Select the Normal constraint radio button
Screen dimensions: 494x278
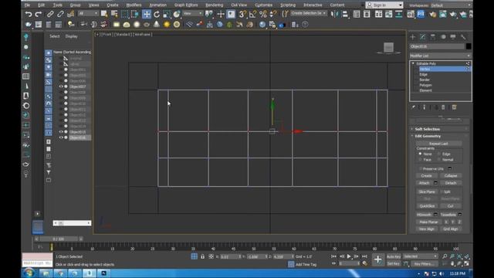point(439,160)
